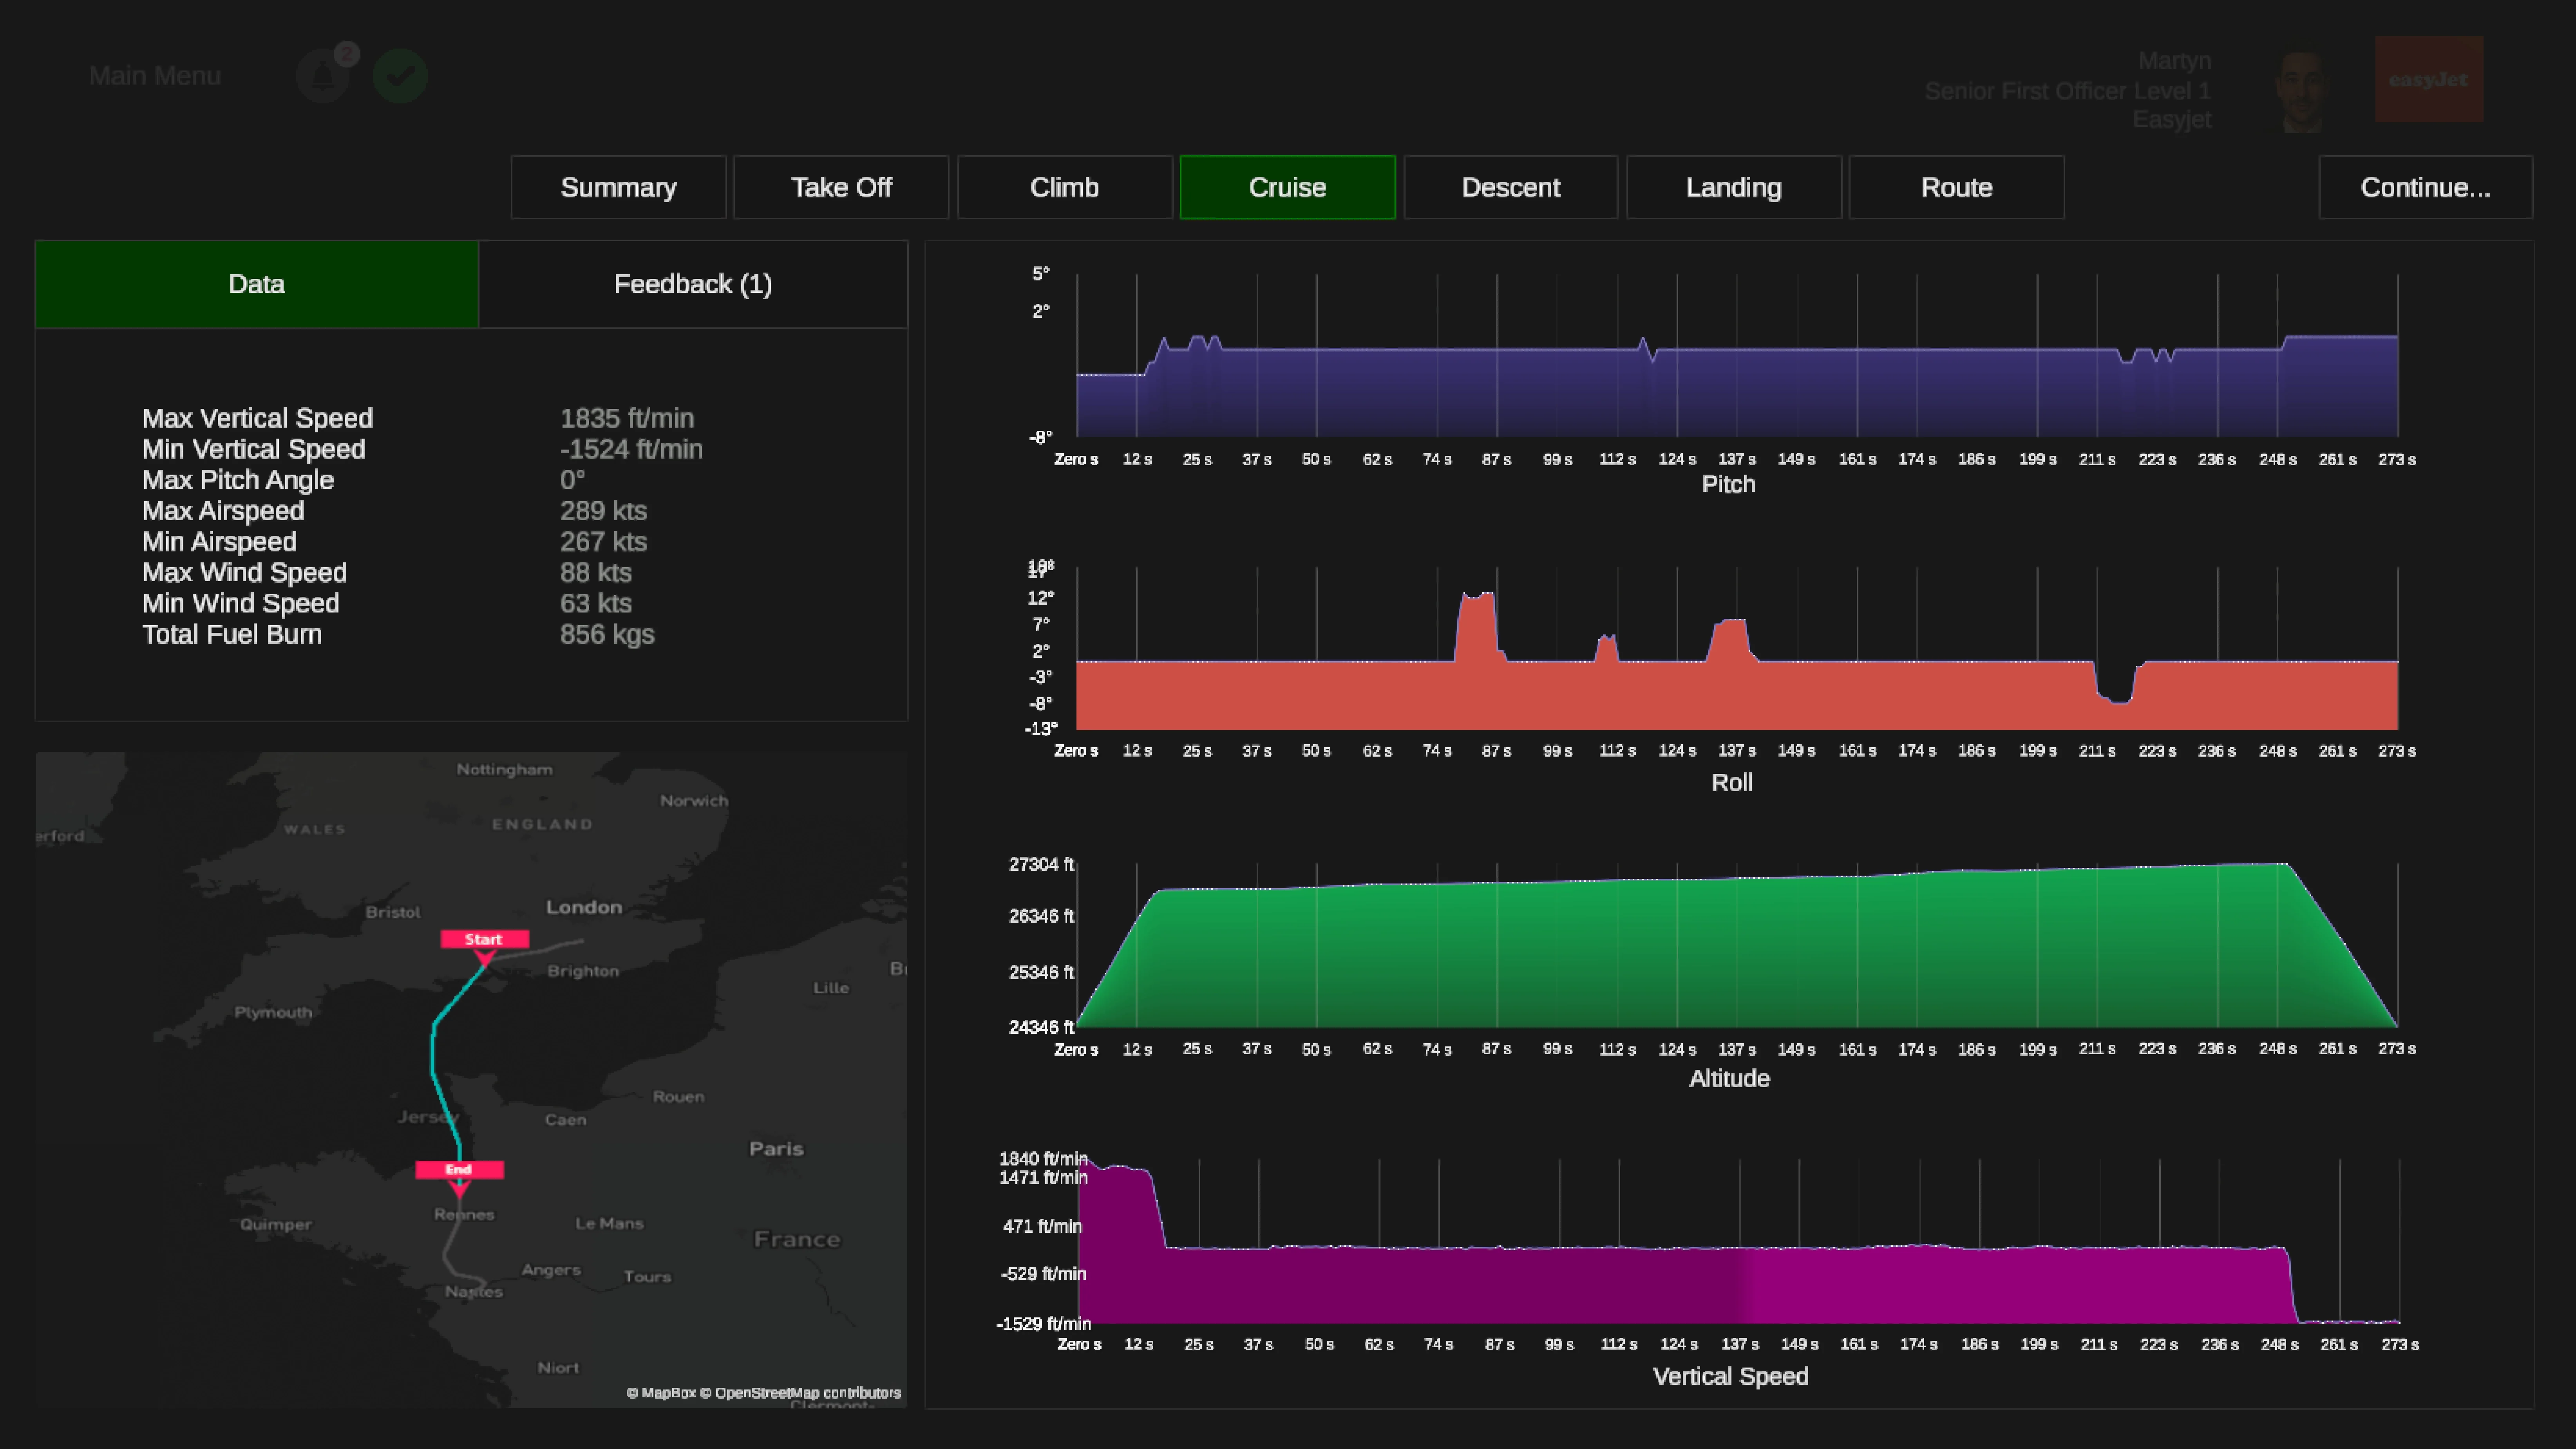Screen dimensions: 2576x1449
Task: Click the Roll chart area
Action: pyautogui.click(x=1737, y=648)
